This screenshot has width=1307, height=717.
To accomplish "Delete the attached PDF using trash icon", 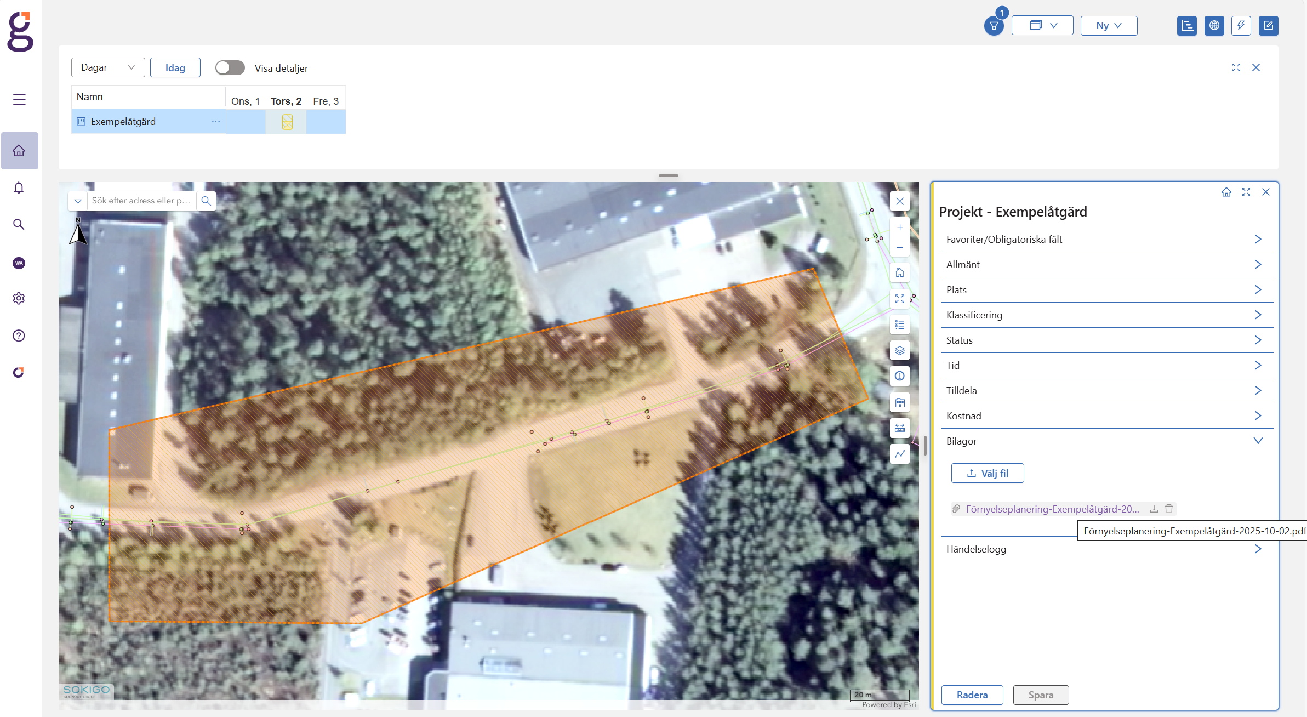I will click(x=1169, y=509).
